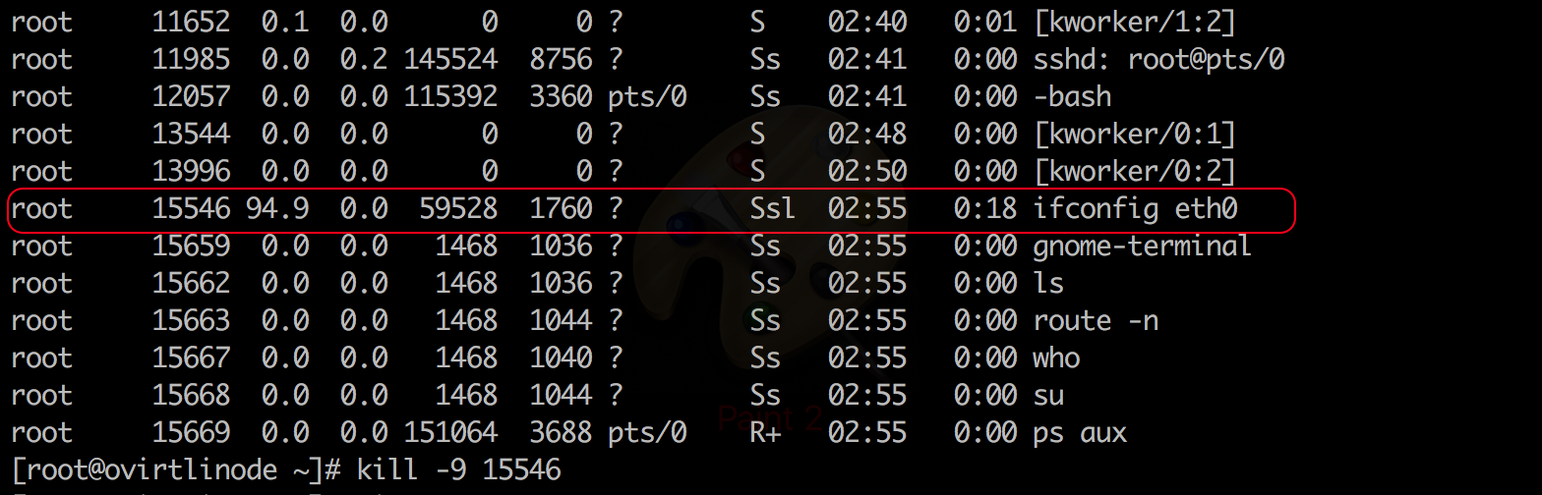Click the 145524 VSZ value
This screenshot has height=495, width=1542.
[x=450, y=59]
